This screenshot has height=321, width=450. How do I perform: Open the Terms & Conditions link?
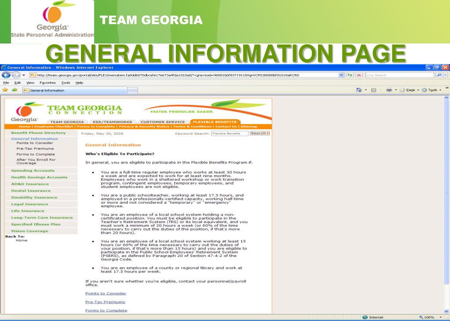192,126
